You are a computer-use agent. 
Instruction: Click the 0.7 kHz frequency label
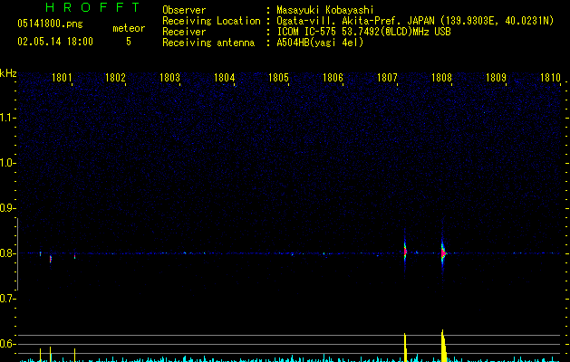6,299
